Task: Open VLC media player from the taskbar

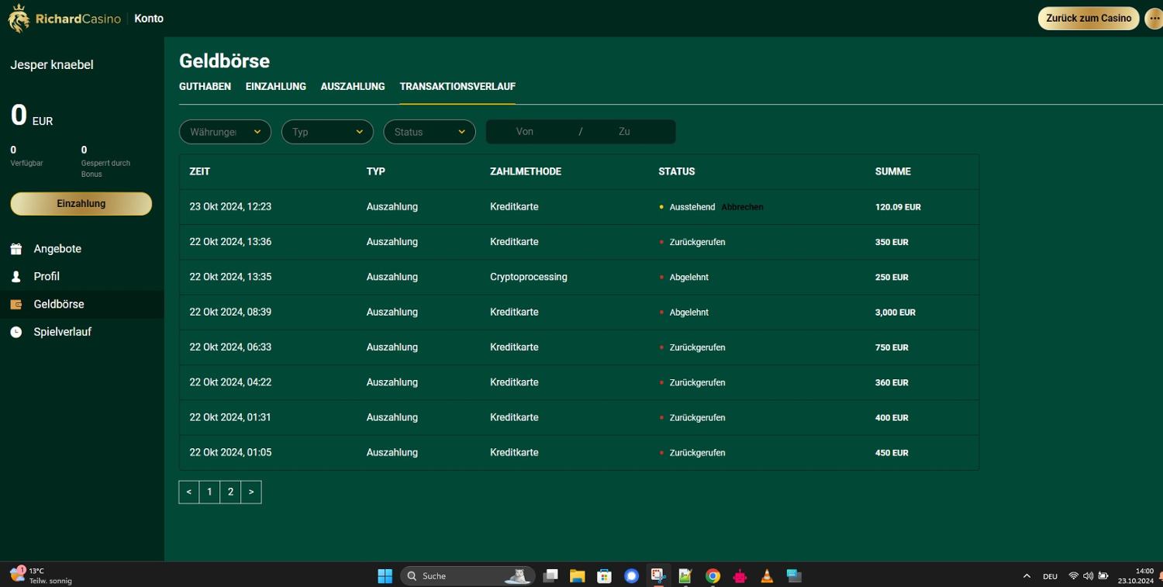Action: 767,575
